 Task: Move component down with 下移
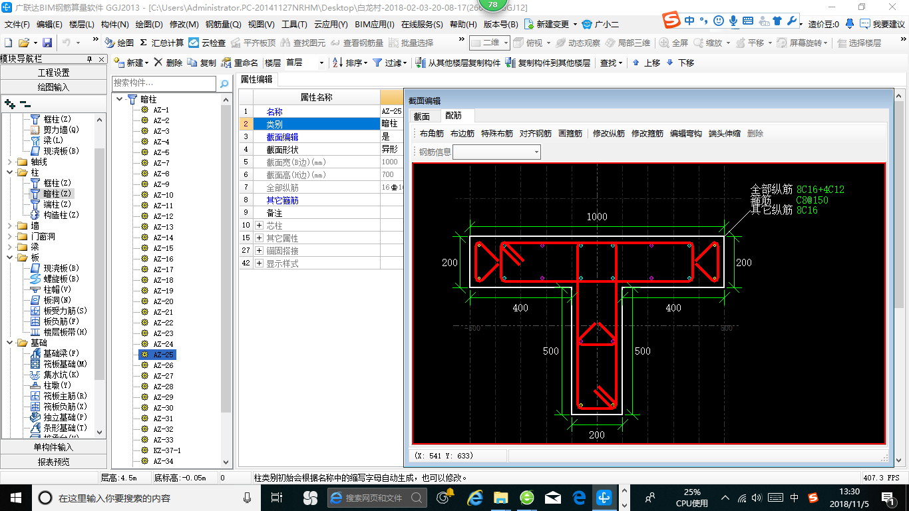[679, 63]
